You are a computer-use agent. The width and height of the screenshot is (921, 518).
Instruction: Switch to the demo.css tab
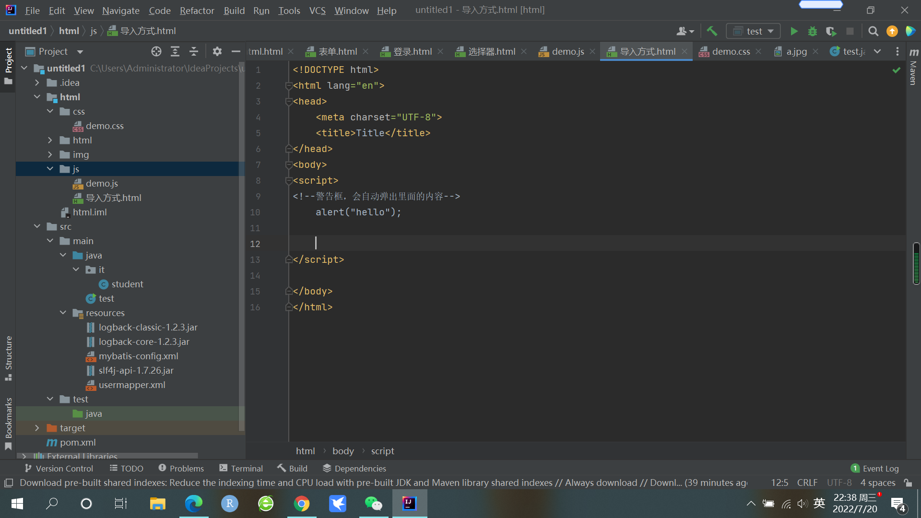(x=730, y=51)
